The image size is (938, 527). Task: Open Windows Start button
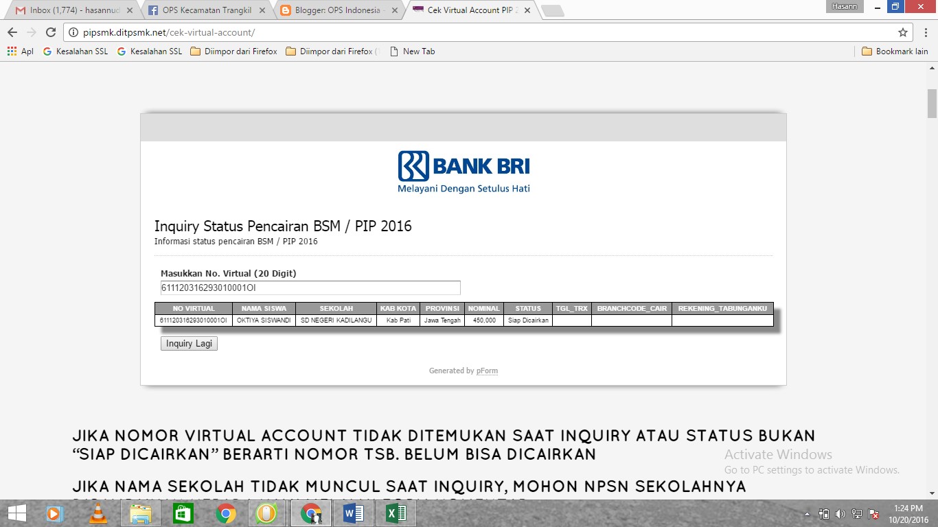pyautogui.click(x=16, y=513)
